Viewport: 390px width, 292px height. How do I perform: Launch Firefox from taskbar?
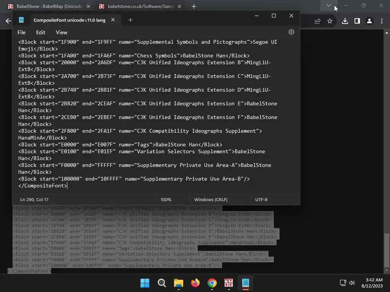click(195, 283)
